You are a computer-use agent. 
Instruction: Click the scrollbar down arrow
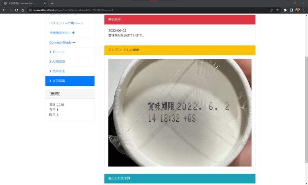pyautogui.click(x=306, y=183)
